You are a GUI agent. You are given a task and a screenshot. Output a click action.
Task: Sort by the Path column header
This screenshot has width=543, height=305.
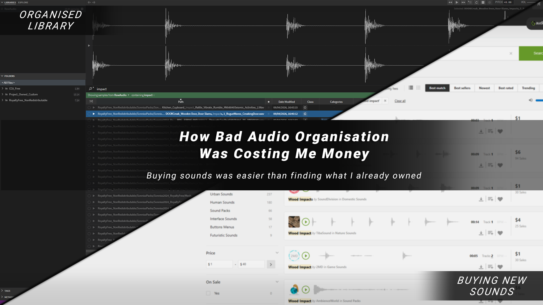click(181, 102)
